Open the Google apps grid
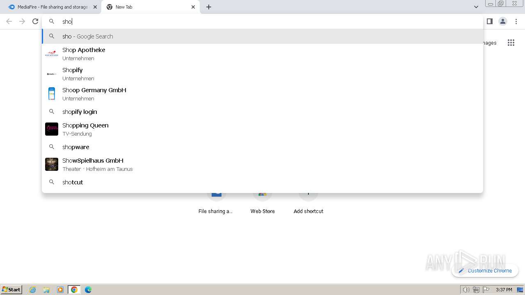The height and width of the screenshot is (295, 525). 511,43
